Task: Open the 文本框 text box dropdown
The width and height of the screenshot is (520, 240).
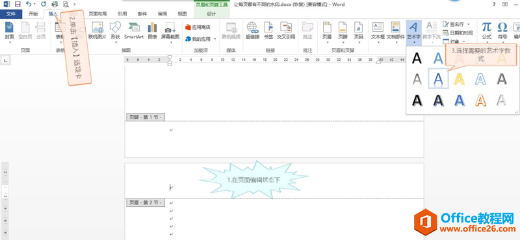Action: click(378, 42)
